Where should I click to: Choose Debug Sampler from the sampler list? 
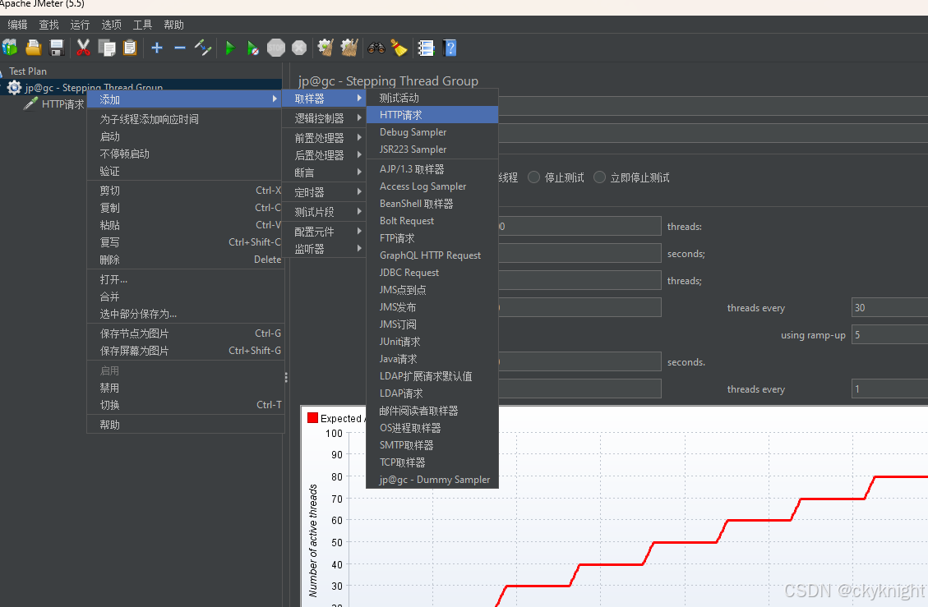click(413, 131)
